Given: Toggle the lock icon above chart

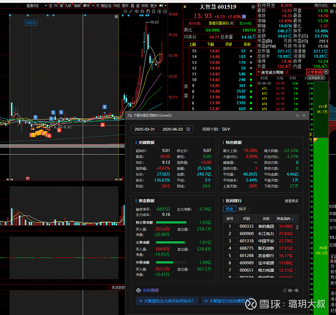Looking at the screenshot, I should [x=153, y=12].
